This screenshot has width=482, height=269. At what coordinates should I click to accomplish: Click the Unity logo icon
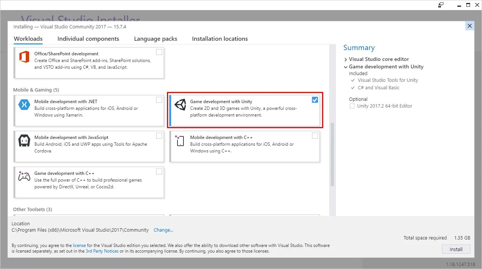pos(180,105)
